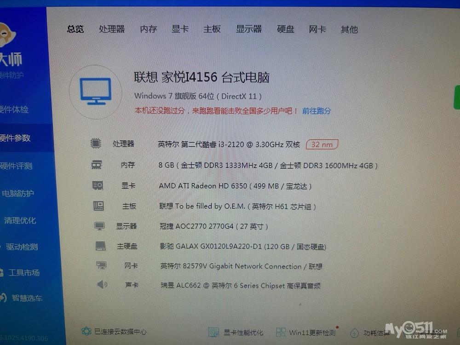
Task: Open 显卡性能优化 at the bottom
Action: [237, 332]
